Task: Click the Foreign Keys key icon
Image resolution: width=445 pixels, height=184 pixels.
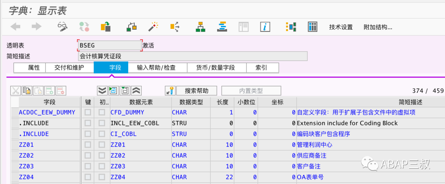Action: click(x=170, y=91)
